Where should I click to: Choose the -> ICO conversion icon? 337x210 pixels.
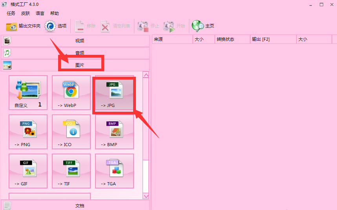click(x=71, y=132)
